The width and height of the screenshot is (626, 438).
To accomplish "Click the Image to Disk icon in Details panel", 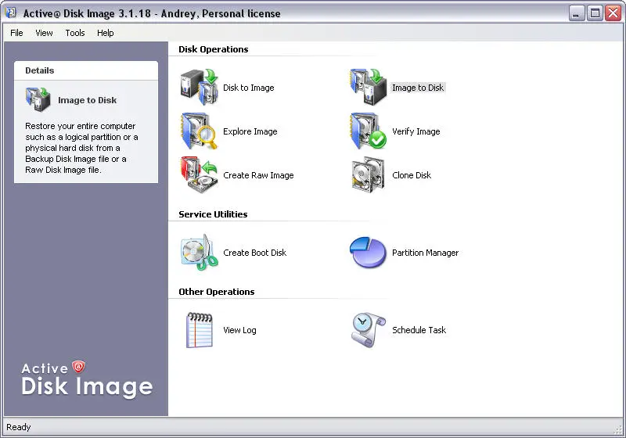I will [x=38, y=100].
